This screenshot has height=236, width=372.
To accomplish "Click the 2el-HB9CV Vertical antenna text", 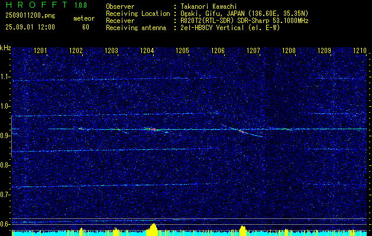I will click(x=231, y=28).
